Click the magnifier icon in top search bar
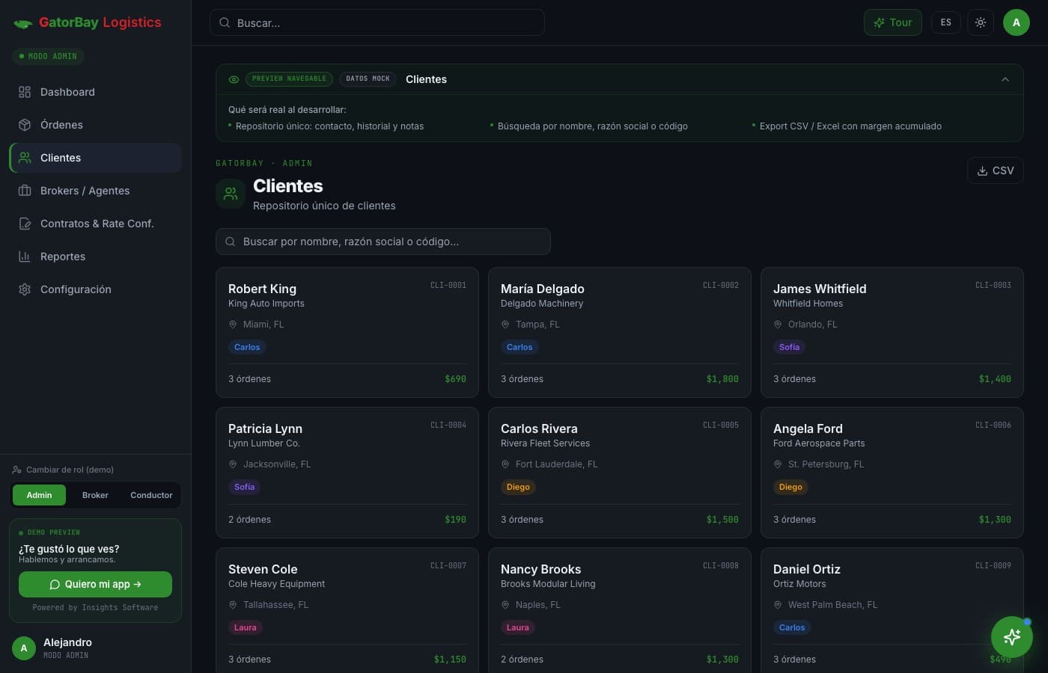1048x673 pixels. [224, 22]
